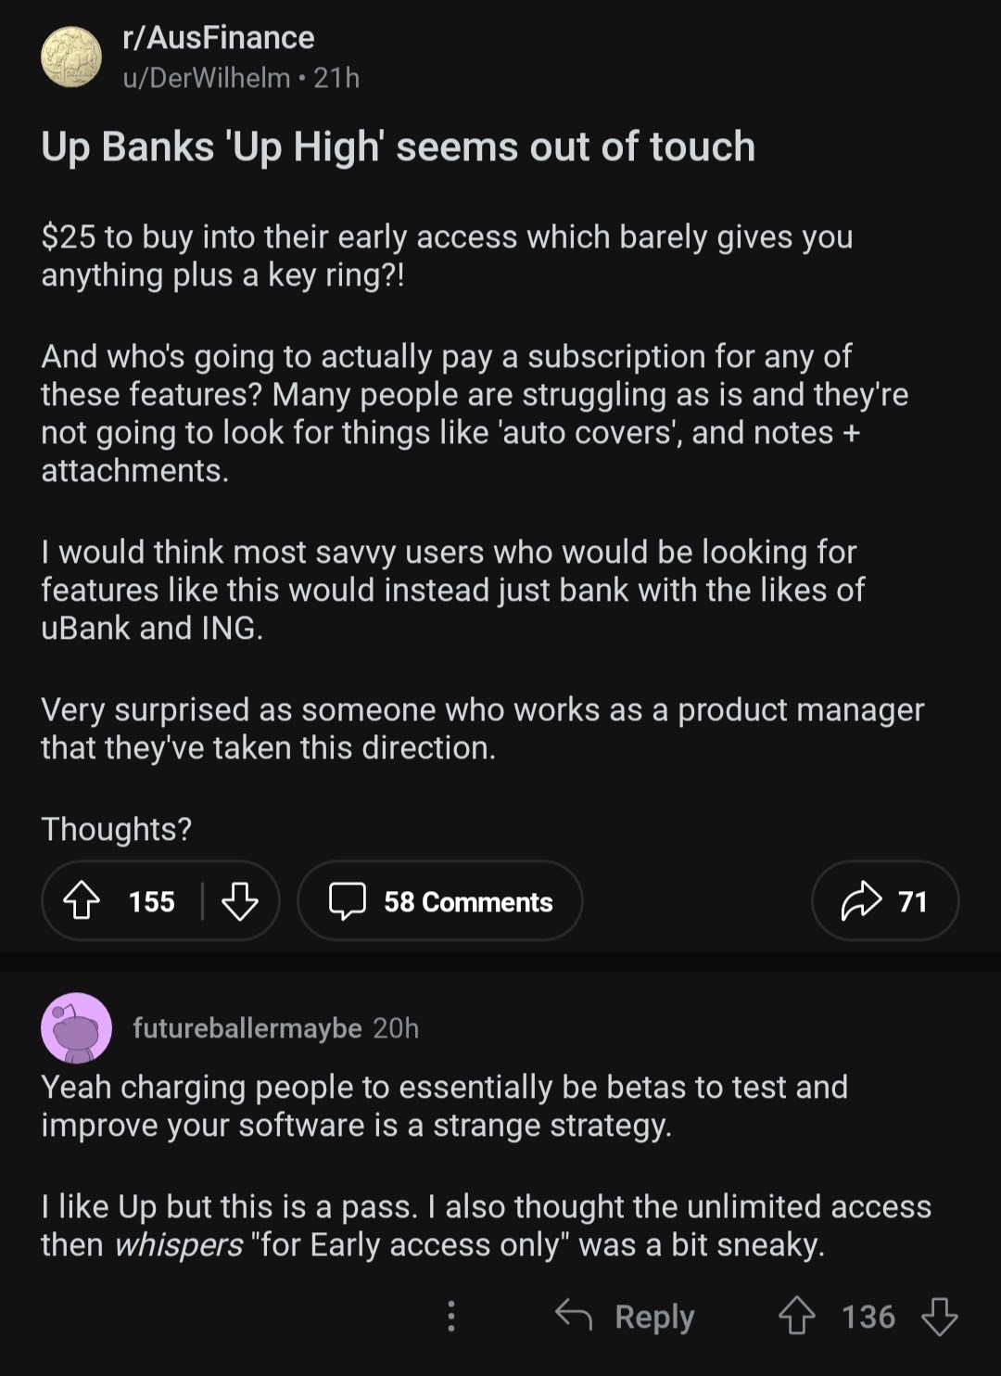Click the speech bubble comments icon
1001x1376 pixels.
(348, 901)
